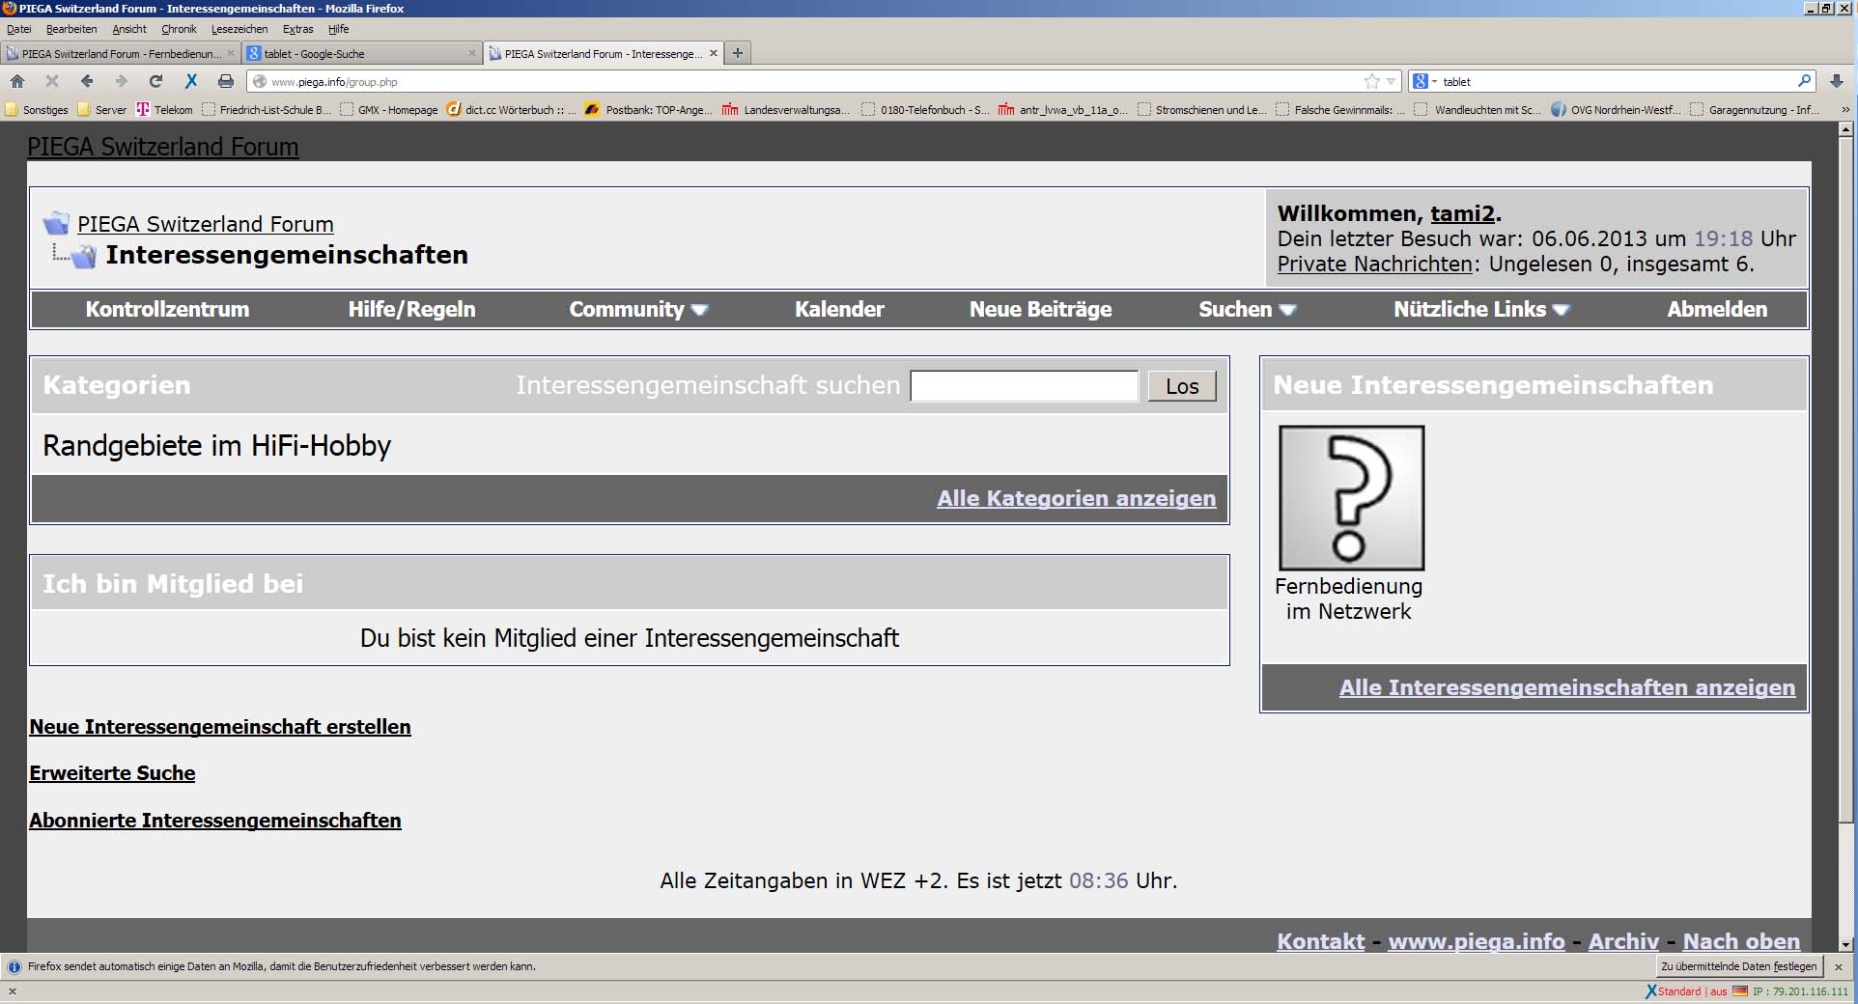
Task: Expand the Community dropdown menu
Action: point(638,310)
